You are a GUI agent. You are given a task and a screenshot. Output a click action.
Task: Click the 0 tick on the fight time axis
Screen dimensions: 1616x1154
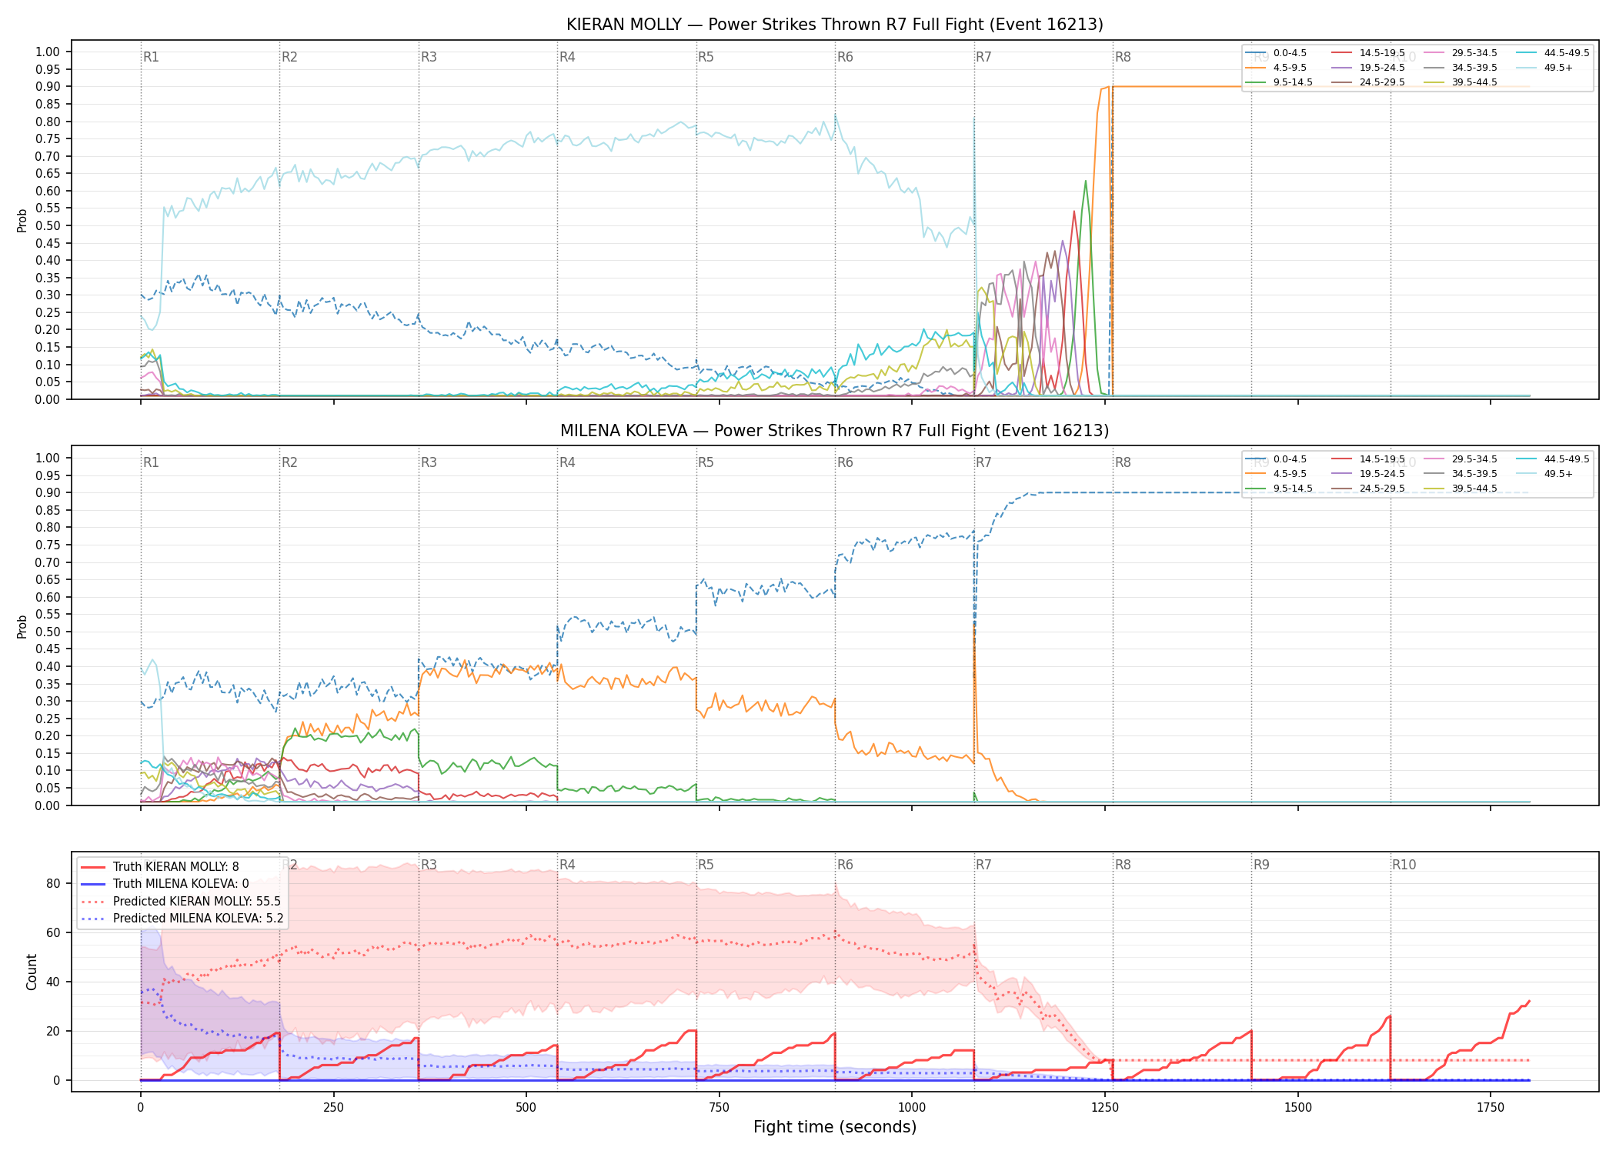click(140, 1108)
